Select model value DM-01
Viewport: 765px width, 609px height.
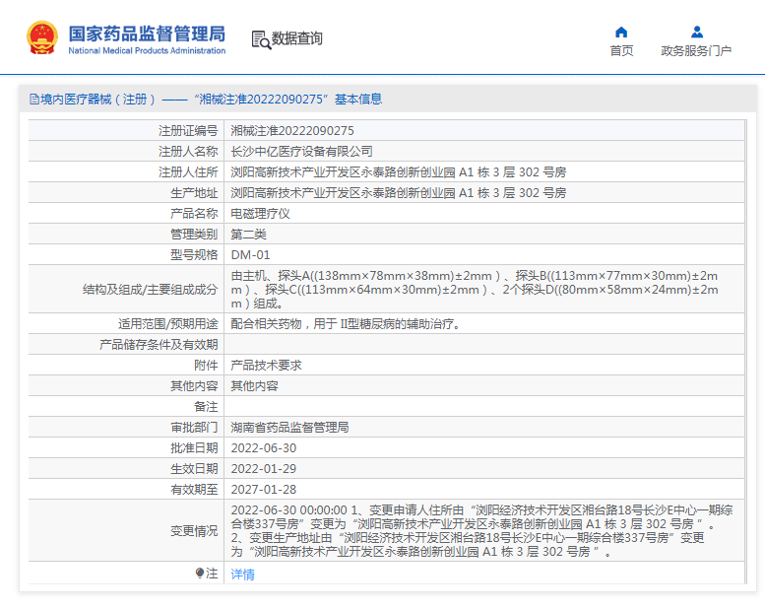[x=250, y=255]
